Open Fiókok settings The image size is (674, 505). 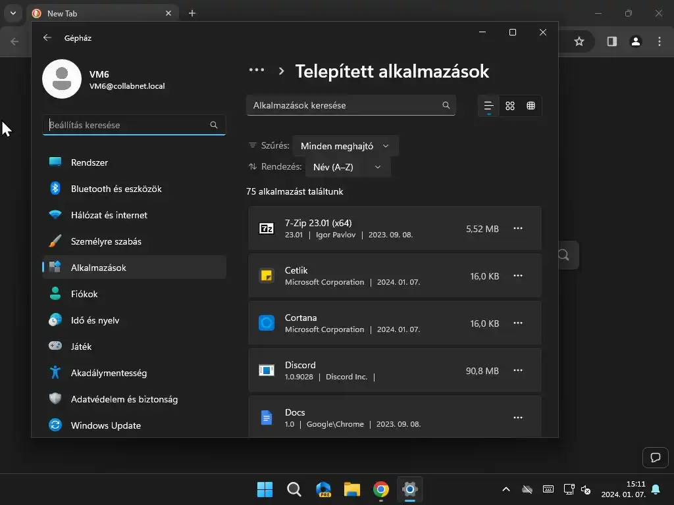(134, 294)
